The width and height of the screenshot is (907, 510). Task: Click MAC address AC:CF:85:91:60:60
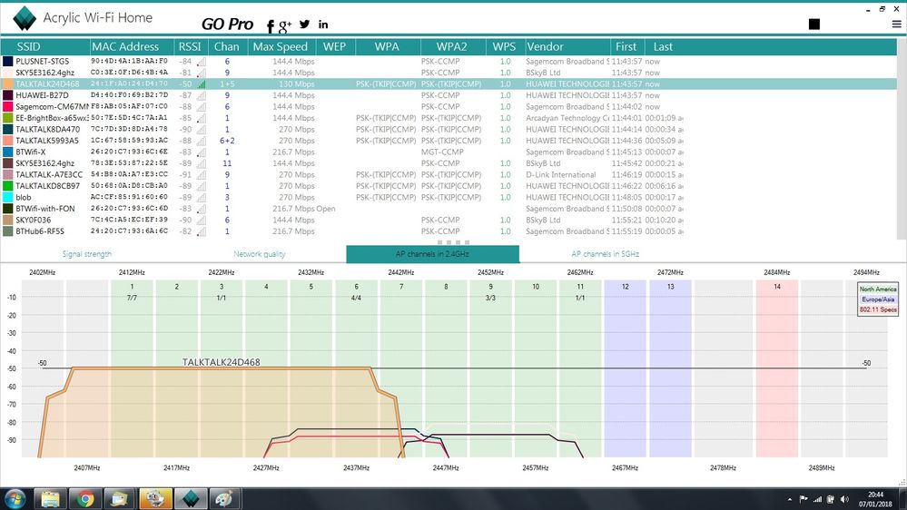pyautogui.click(x=129, y=197)
